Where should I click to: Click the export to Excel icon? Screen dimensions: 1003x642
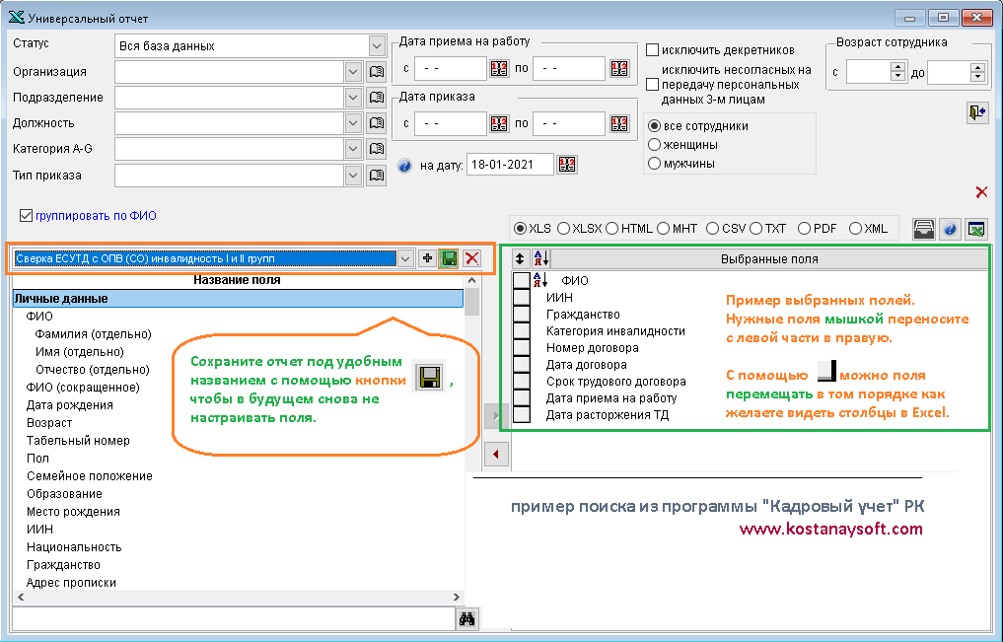pyautogui.click(x=976, y=229)
